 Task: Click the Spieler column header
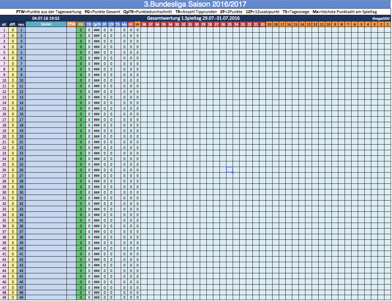pyautogui.click(x=46, y=24)
